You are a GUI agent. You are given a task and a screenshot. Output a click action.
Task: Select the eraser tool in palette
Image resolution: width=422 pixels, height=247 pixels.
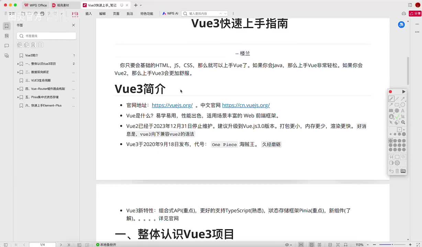pos(397,122)
